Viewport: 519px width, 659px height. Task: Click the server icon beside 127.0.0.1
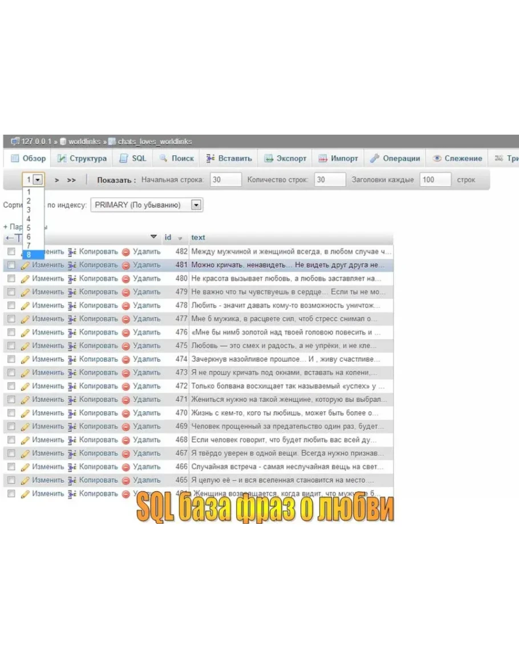[x=15, y=141]
